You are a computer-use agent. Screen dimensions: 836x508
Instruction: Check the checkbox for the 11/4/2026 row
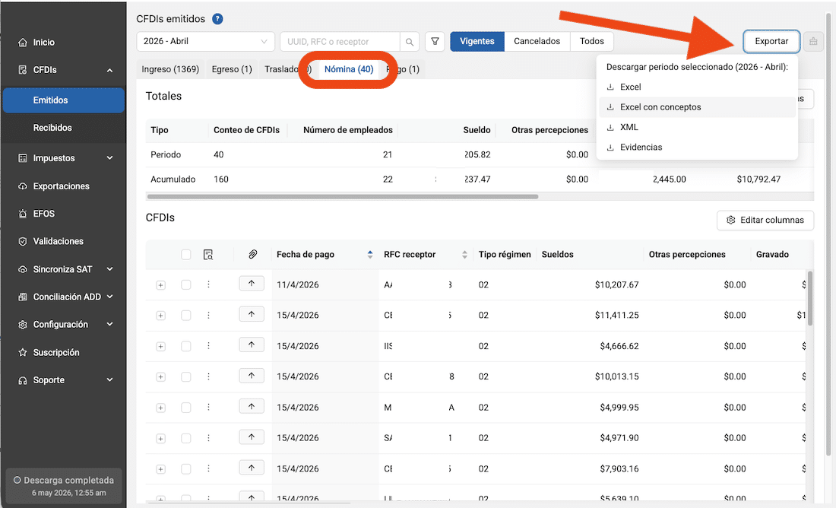pos(186,285)
